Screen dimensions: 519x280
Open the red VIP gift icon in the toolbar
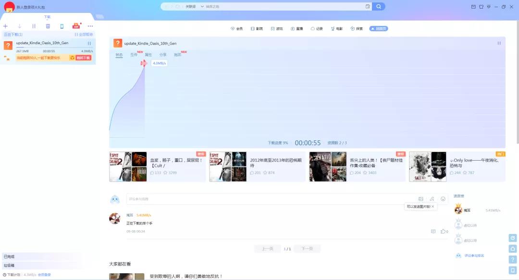[76, 26]
